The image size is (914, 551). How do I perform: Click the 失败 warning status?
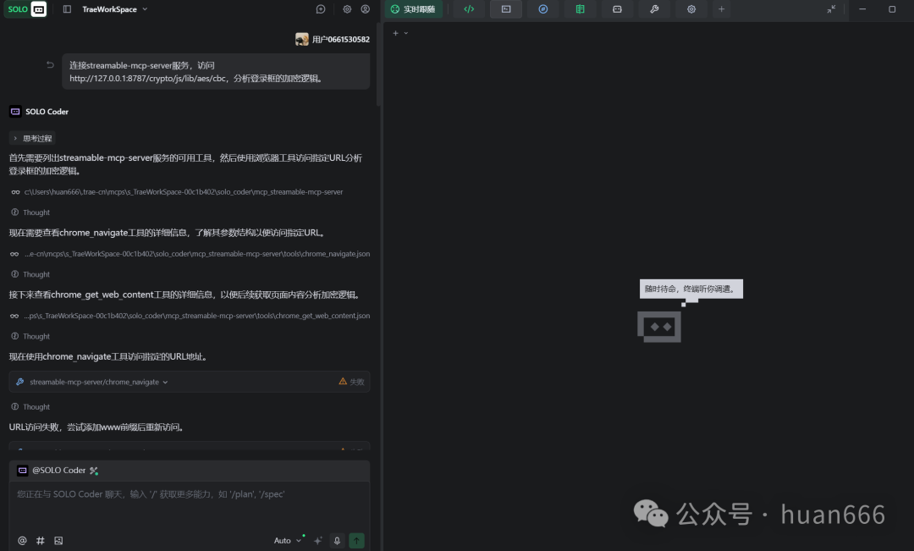coord(351,382)
